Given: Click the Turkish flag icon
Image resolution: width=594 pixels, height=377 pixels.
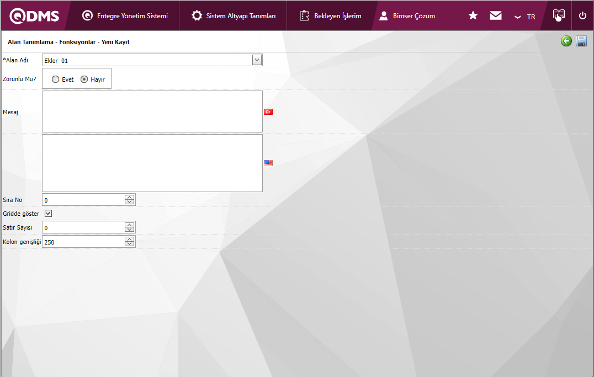Looking at the screenshot, I should (x=268, y=111).
